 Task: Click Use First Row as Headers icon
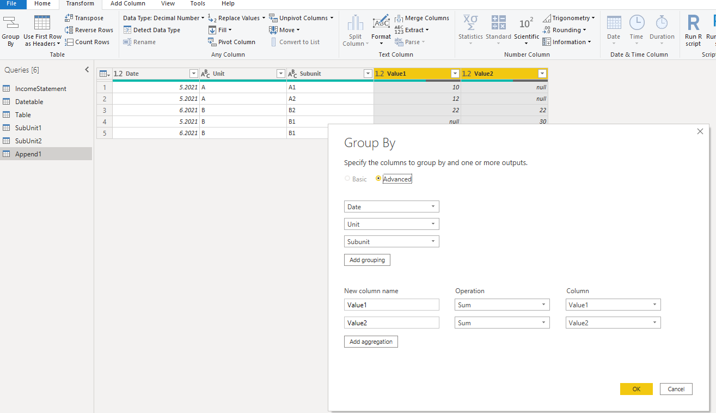42,23
